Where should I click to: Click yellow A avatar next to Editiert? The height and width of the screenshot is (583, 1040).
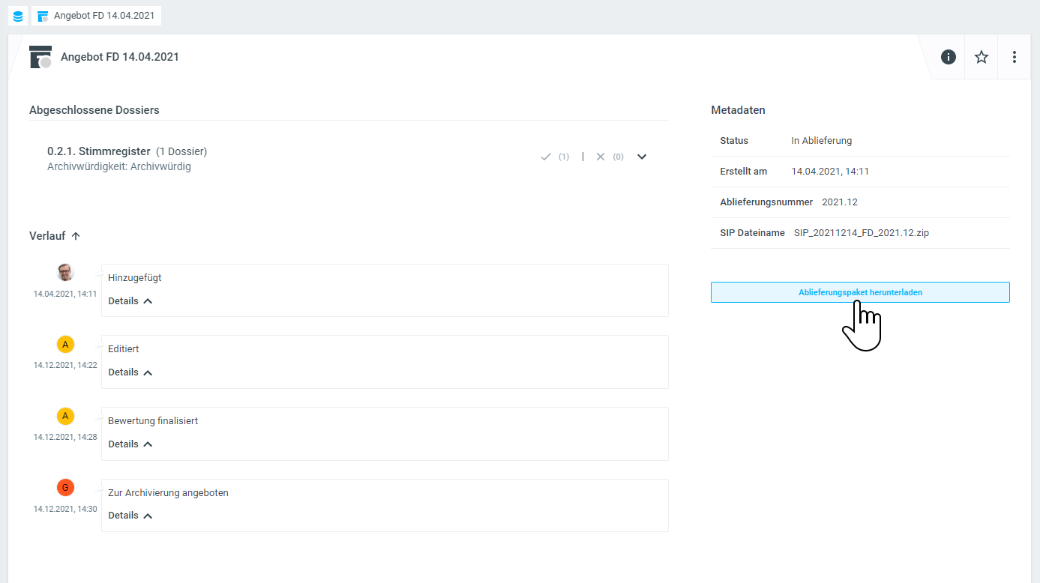[65, 344]
